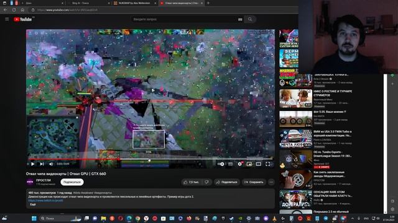Open the VLC cone icon on taskbar
The image size is (398, 223).
(274, 218)
